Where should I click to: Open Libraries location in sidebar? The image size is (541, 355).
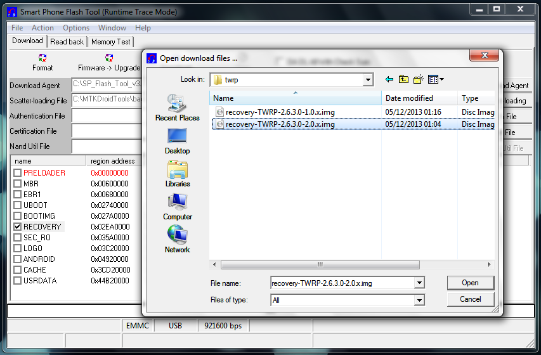[178, 174]
